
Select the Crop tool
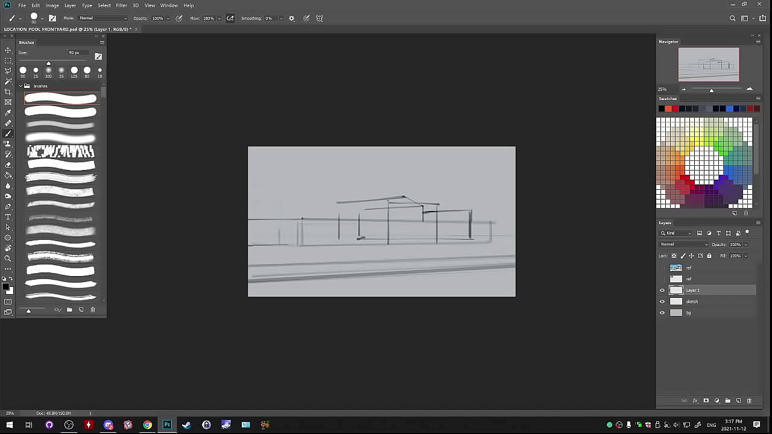[8, 92]
